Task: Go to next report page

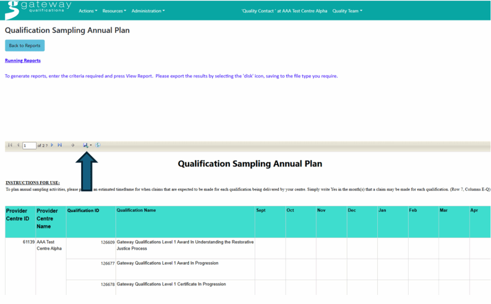Action: (x=52, y=145)
